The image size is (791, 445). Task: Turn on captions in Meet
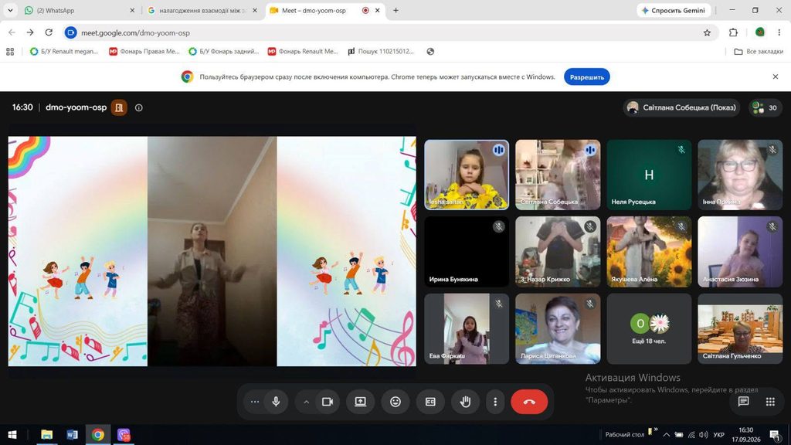[430, 402]
